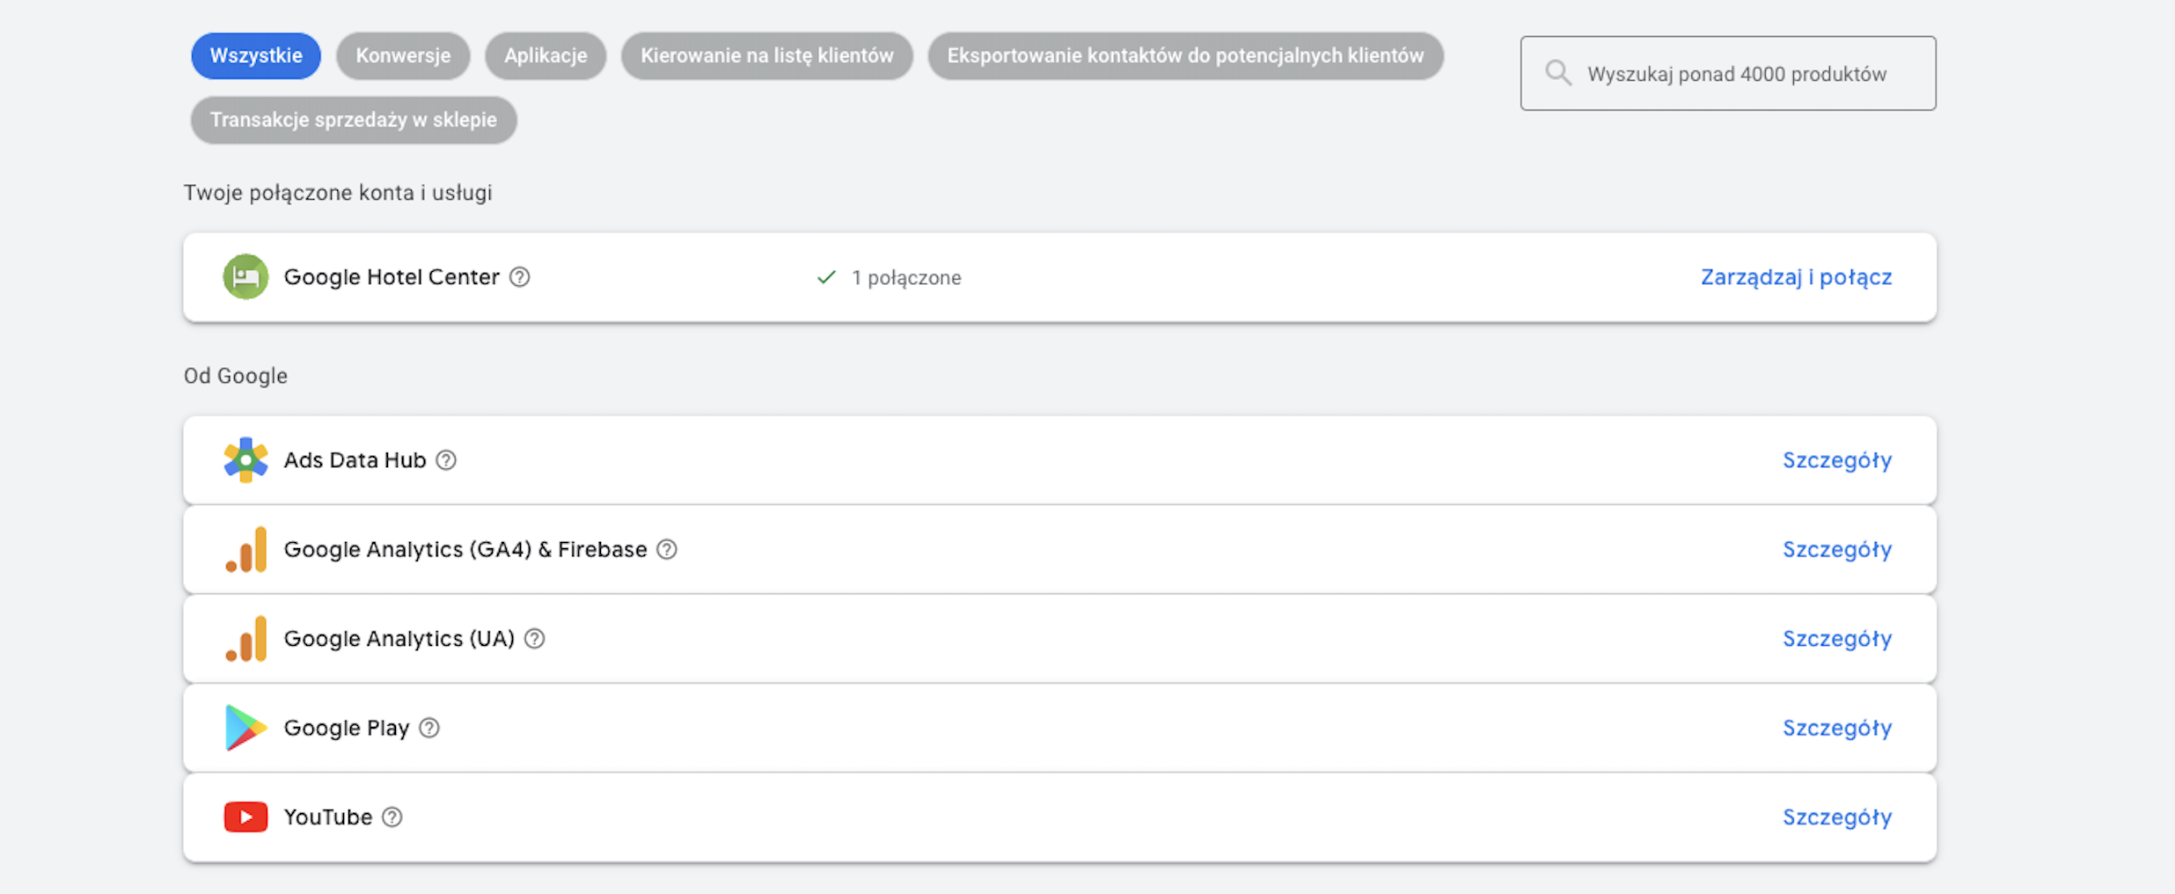The height and width of the screenshot is (894, 2175).
Task: Filter by Transakcje sprzedaży w sklepie
Action: pyautogui.click(x=354, y=120)
